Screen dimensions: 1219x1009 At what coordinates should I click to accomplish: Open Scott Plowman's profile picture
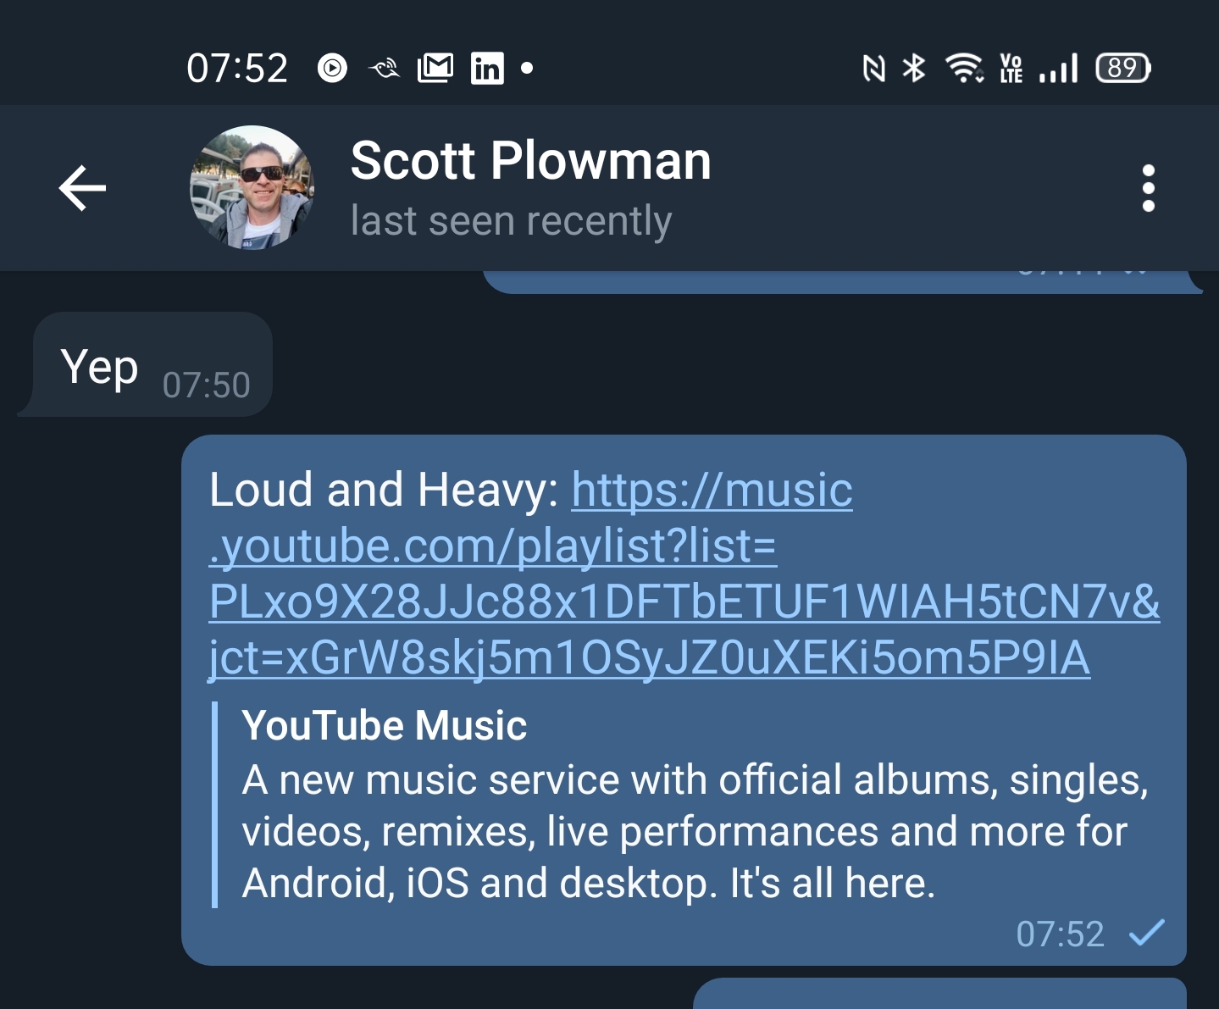click(252, 187)
